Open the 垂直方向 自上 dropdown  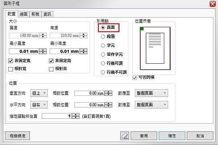pyautogui.click(x=39, y=93)
